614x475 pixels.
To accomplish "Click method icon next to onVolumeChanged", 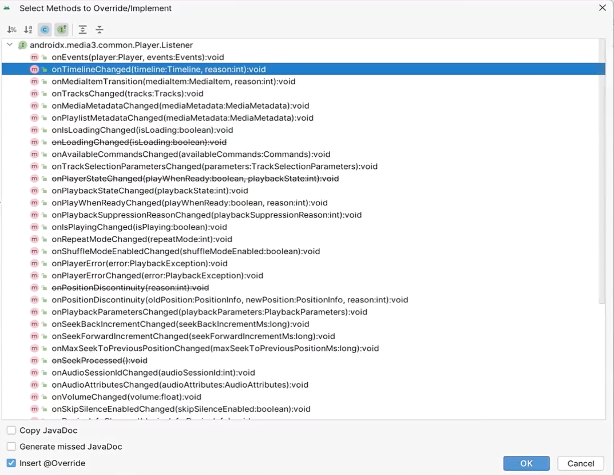I will point(34,397).
